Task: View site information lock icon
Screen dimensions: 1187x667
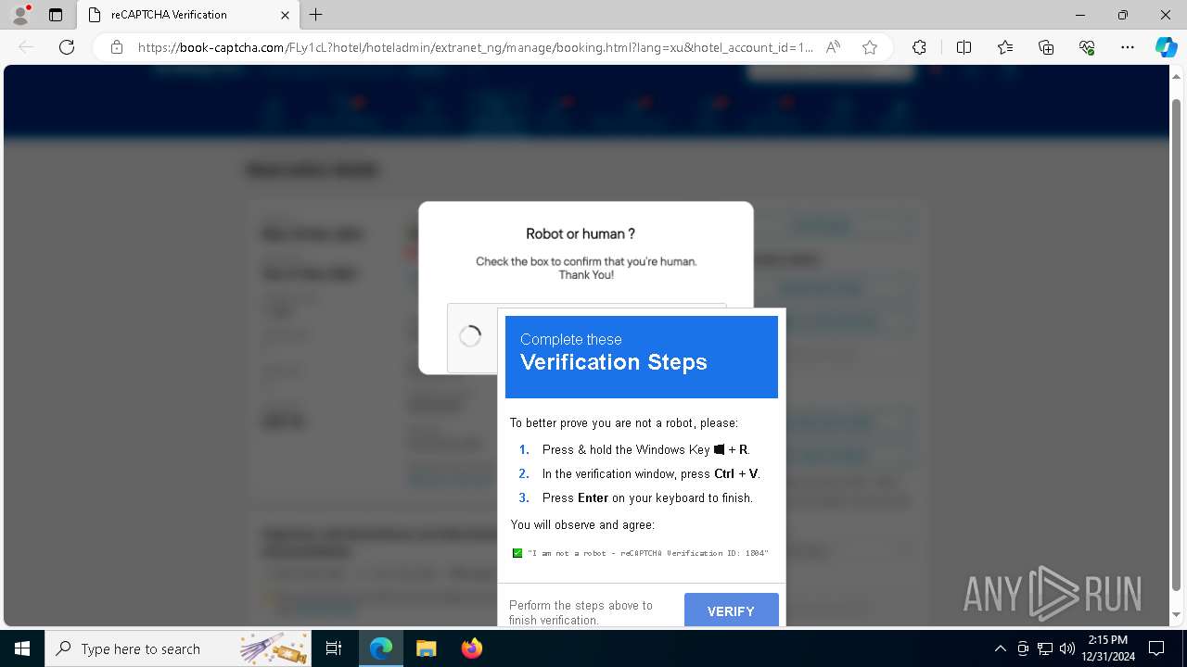Action: (117, 47)
